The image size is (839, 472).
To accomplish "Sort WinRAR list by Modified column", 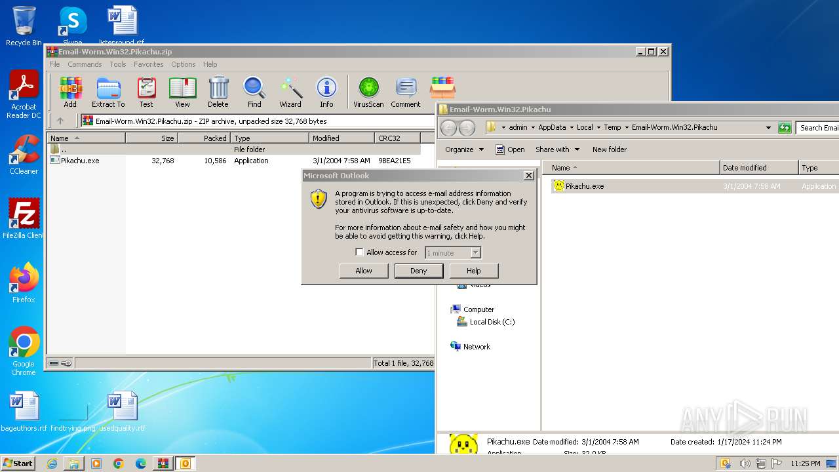I will click(x=341, y=138).
